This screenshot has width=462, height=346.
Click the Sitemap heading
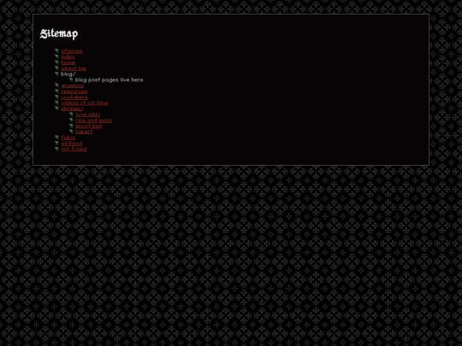click(59, 34)
